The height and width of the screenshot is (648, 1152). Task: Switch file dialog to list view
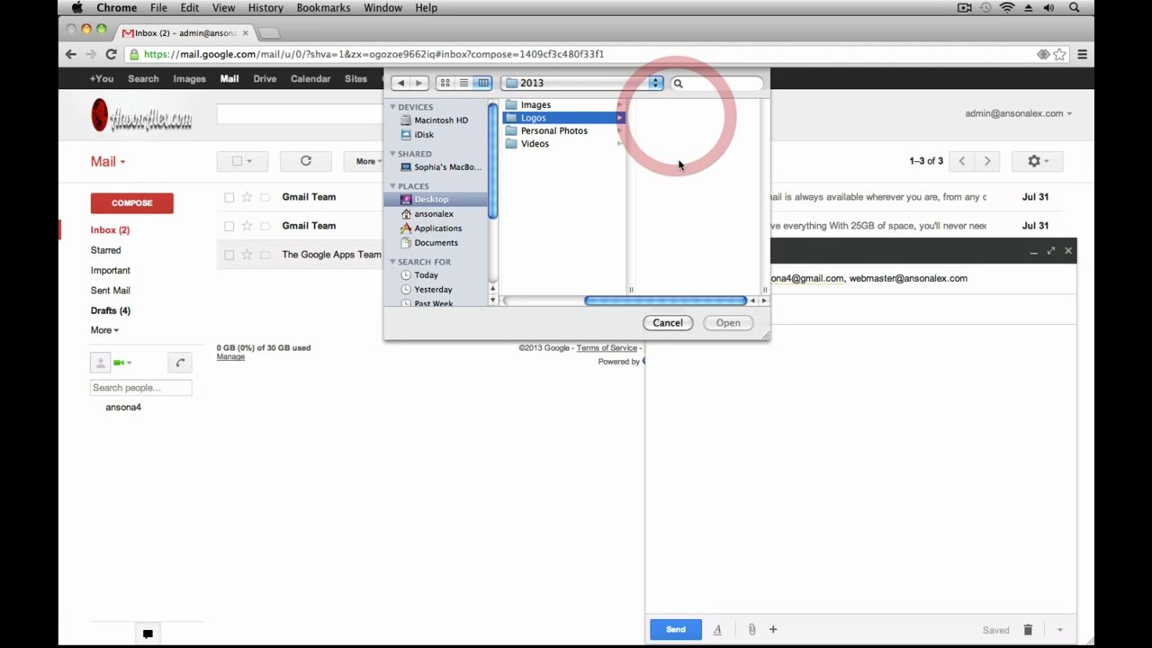(x=463, y=83)
